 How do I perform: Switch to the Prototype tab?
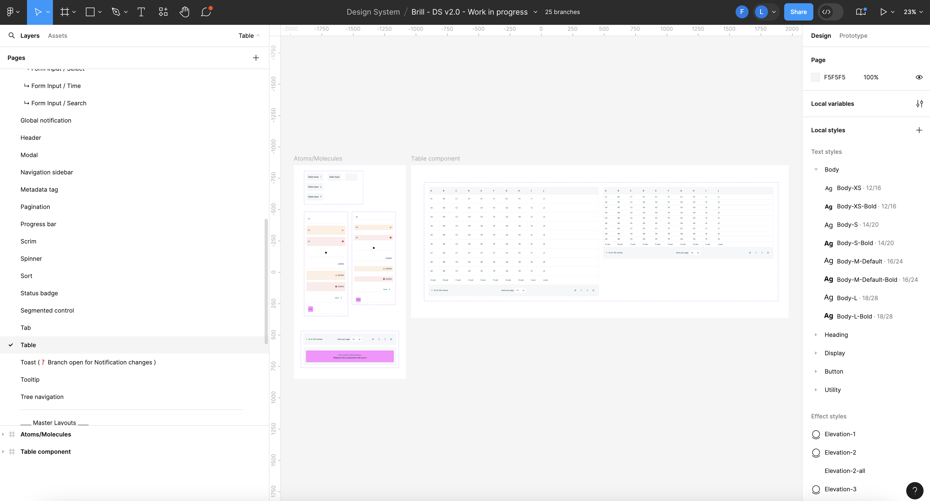click(854, 35)
